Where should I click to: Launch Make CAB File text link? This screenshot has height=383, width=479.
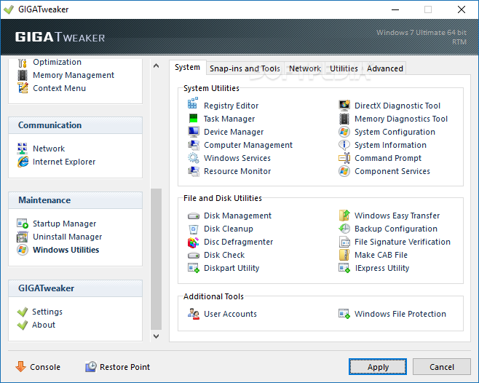[381, 256]
